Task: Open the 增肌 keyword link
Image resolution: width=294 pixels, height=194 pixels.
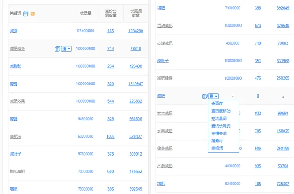Action: tap(161, 184)
